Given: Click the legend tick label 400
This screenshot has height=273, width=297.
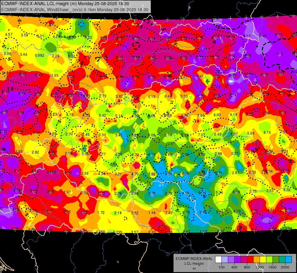Looking at the screenshot, I should [x=234, y=267].
